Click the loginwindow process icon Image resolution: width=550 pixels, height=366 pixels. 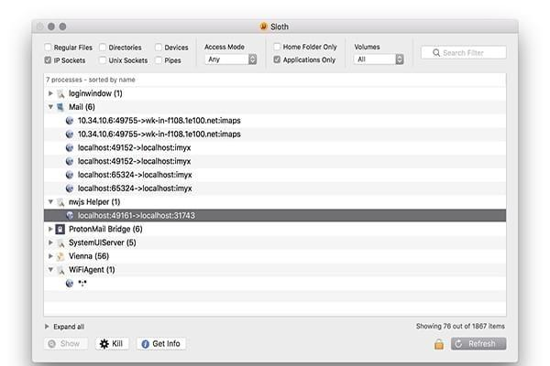click(60, 93)
